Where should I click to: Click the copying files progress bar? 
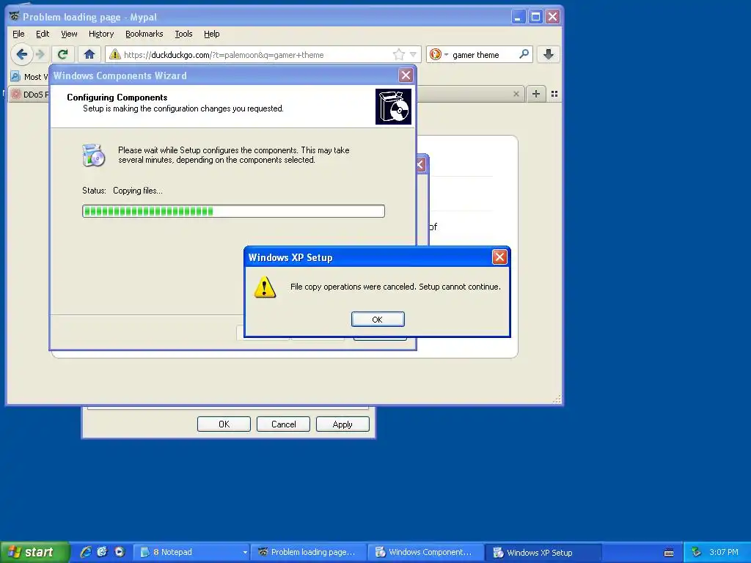click(x=233, y=211)
